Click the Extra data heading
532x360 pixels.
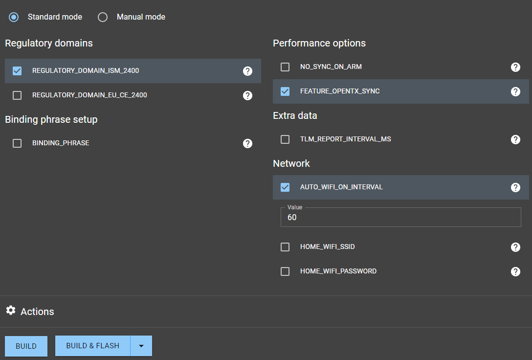(295, 115)
